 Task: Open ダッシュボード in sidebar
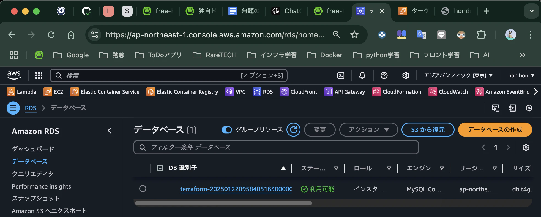coord(33,149)
